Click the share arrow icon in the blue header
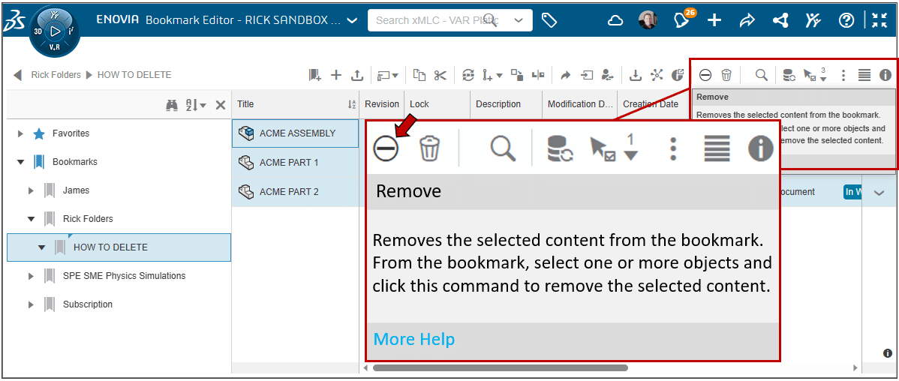 [747, 21]
